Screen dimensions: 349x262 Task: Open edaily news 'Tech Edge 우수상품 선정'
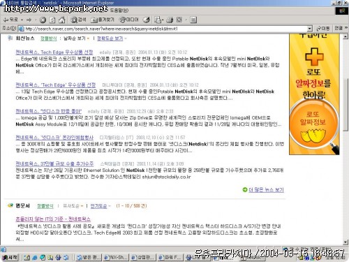pyautogui.click(x=54, y=52)
